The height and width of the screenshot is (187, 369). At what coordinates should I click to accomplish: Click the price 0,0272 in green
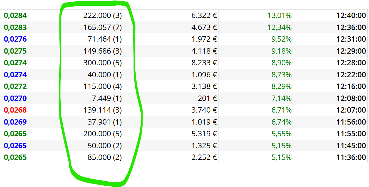15,87
